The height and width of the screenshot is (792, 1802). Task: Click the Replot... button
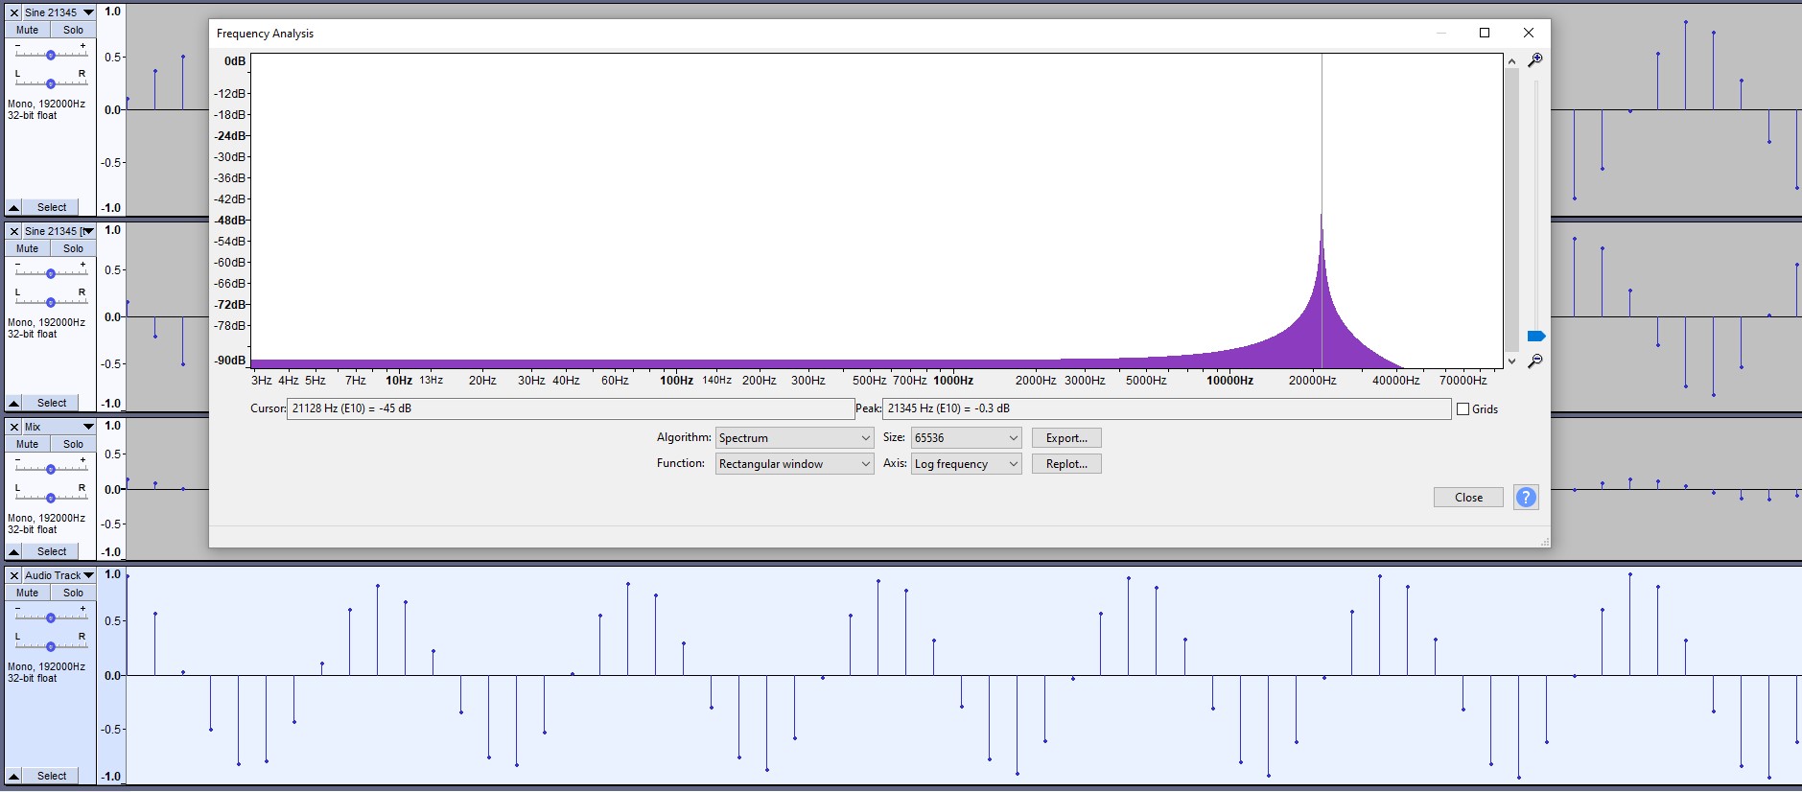1066,464
